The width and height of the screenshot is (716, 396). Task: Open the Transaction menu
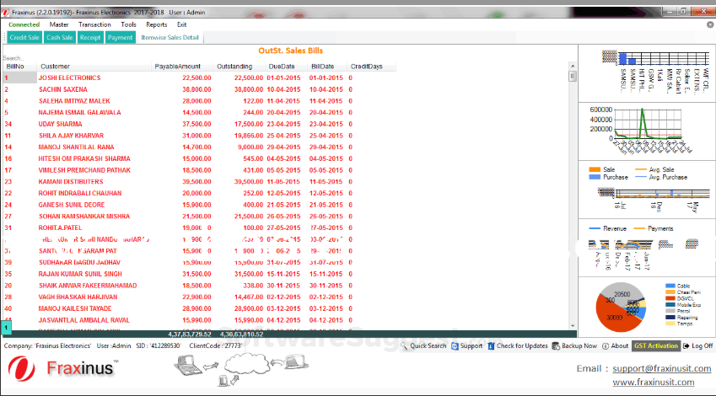(94, 24)
